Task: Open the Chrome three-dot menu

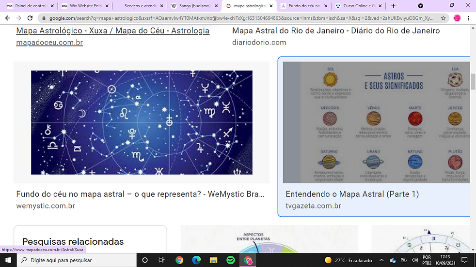Action: 468,18
